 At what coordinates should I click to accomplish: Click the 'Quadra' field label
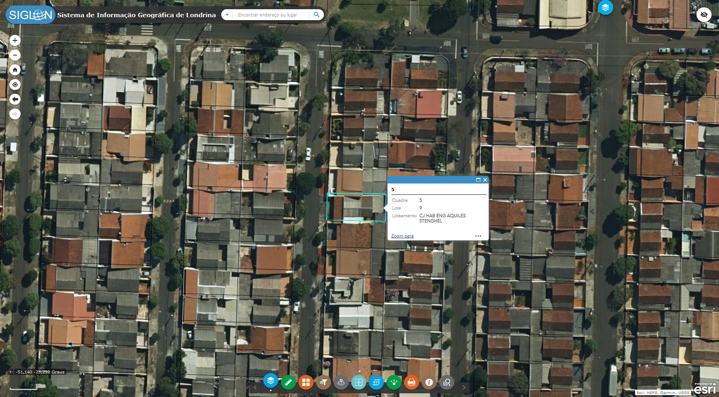pyautogui.click(x=400, y=200)
